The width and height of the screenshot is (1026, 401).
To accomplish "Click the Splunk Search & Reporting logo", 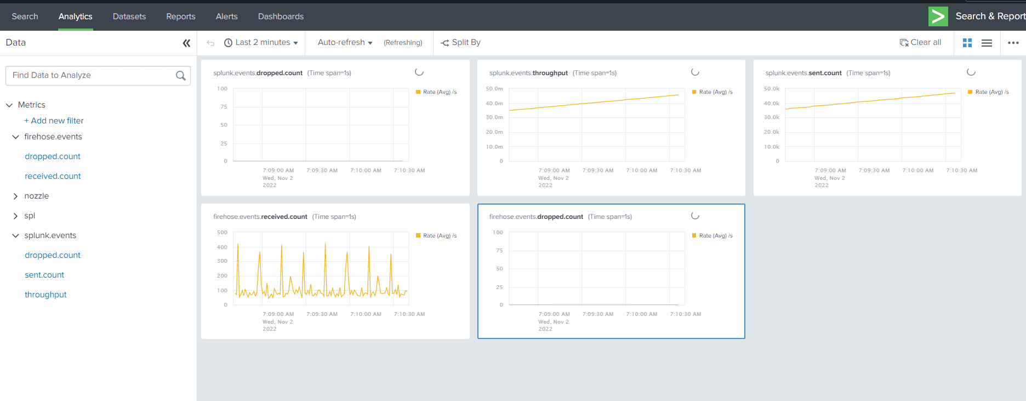I will [x=938, y=16].
